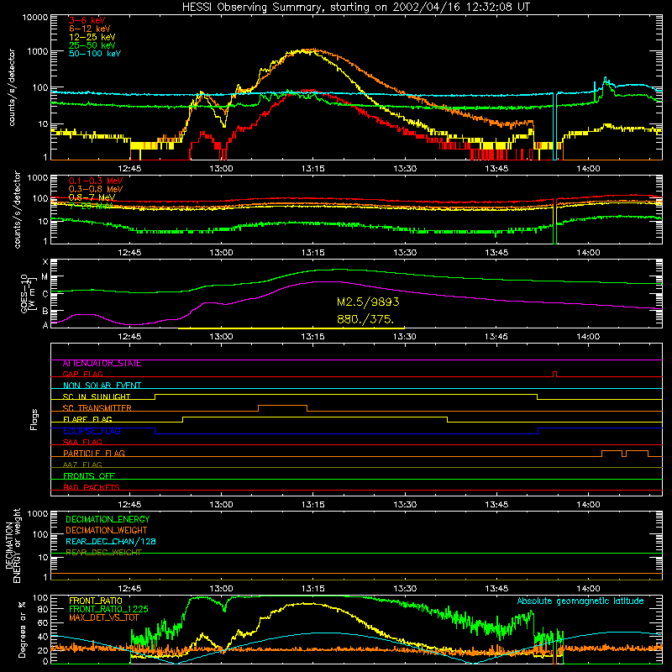Click the C class tick on GOES axis
Screen dimensions: 672x672
[45, 294]
